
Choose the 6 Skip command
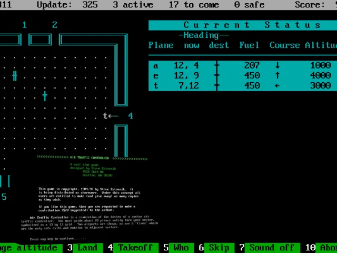(216, 248)
